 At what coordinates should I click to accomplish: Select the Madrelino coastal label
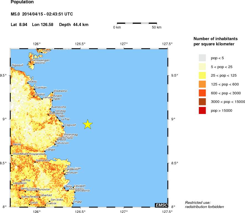tap(60, 91)
